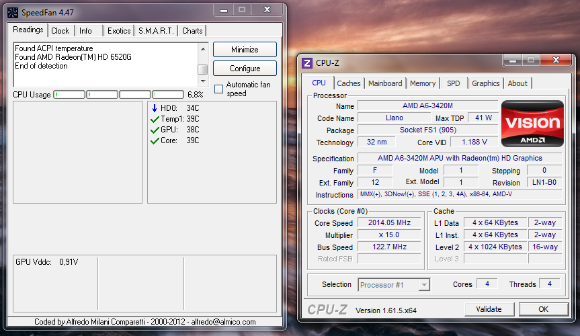Click the Multiplier value x 15.0
Screen dimensions: 580x336
pyautogui.click(x=389, y=235)
